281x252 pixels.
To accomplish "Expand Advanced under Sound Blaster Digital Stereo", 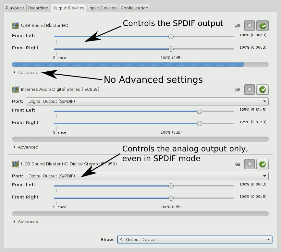I will (26, 222).
